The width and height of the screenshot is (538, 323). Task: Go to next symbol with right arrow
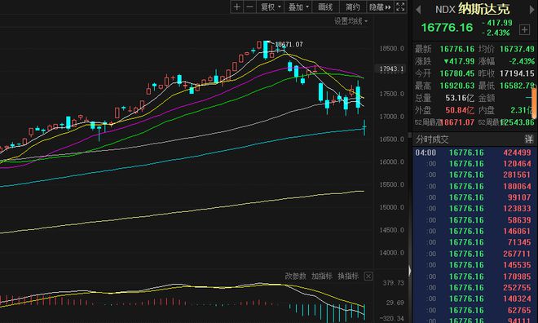pos(532,10)
